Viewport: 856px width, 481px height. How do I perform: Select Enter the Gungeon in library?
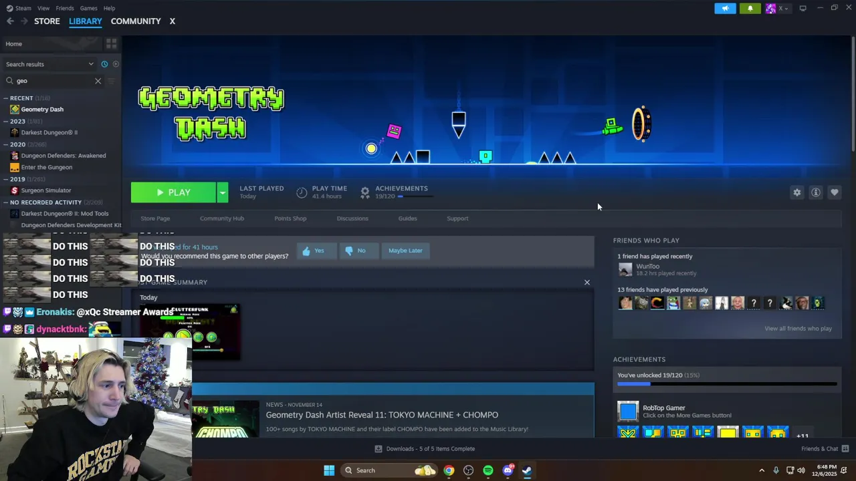pyautogui.click(x=46, y=167)
